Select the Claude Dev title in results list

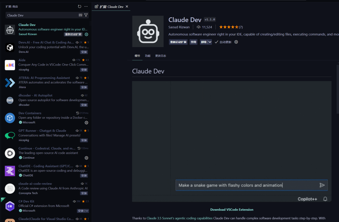[x=27, y=25]
